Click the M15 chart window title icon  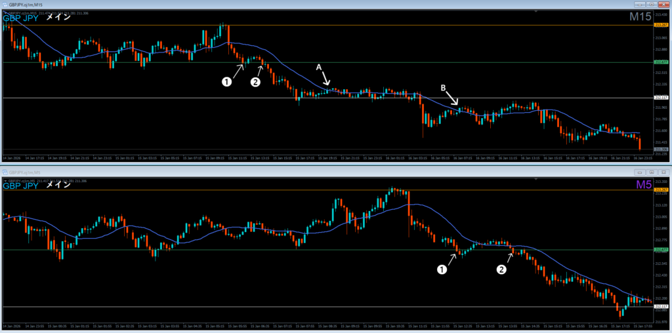[5, 5]
